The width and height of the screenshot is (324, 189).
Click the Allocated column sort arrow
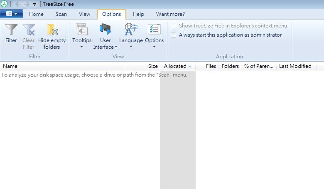point(190,67)
